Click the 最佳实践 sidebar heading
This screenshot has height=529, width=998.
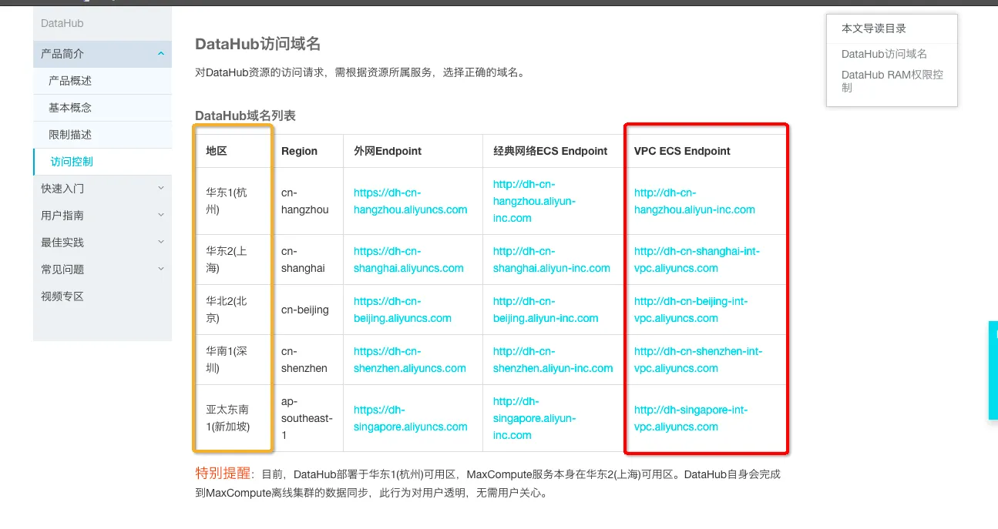[x=62, y=243]
